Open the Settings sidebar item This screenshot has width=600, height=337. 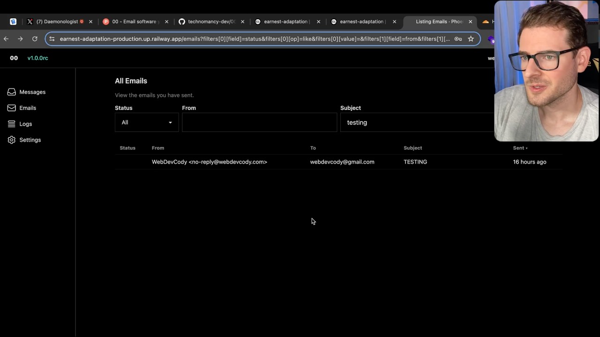pos(24,140)
